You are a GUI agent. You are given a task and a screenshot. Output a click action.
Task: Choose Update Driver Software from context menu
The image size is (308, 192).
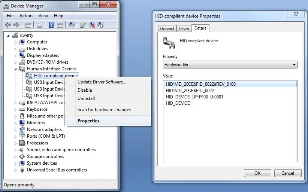pos(108,82)
